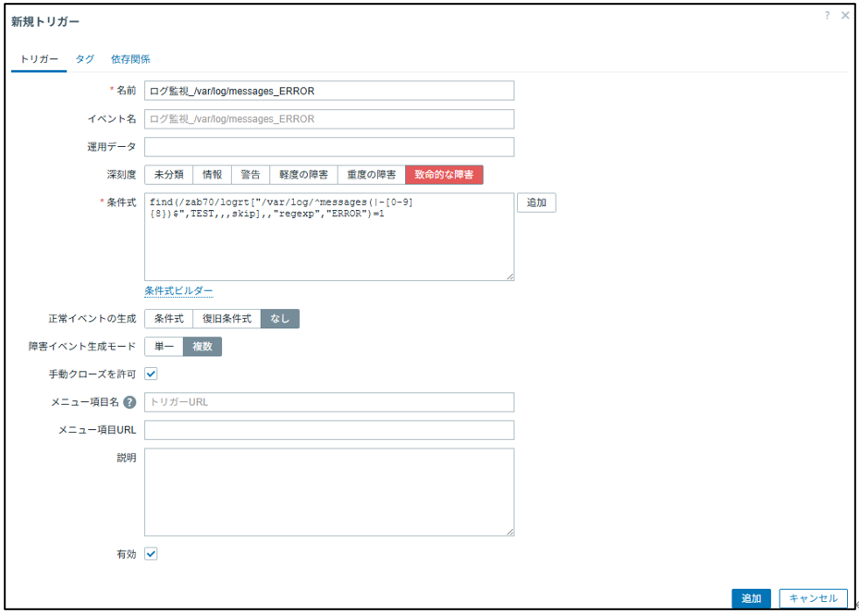Click the dialog help icon at top right
859x614 pixels.
point(828,16)
